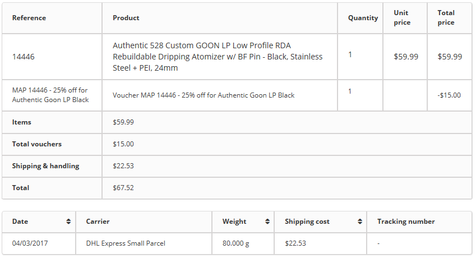Toggle sorting via Shipping cost sort arrows
This screenshot has height=258, width=476.
point(359,222)
